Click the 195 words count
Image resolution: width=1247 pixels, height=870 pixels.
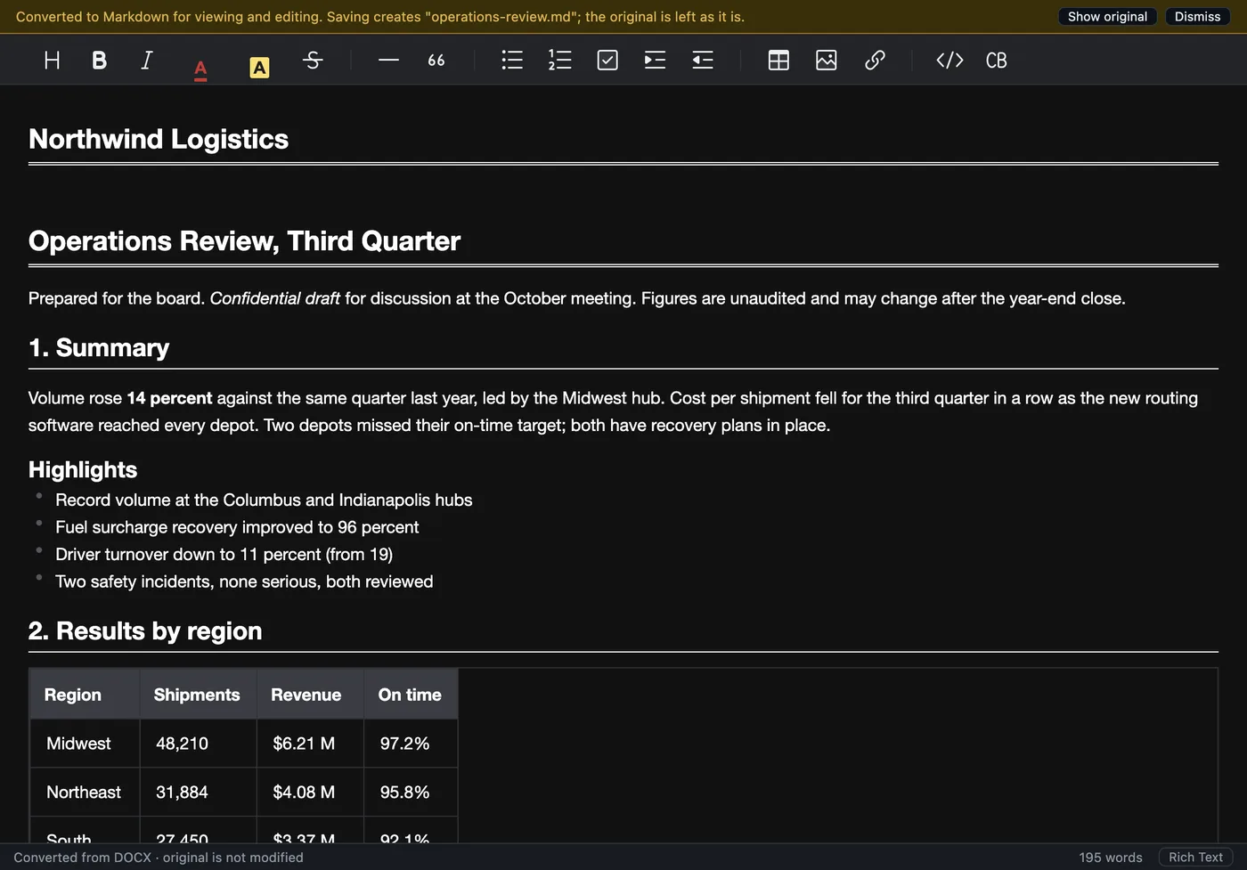(1110, 858)
